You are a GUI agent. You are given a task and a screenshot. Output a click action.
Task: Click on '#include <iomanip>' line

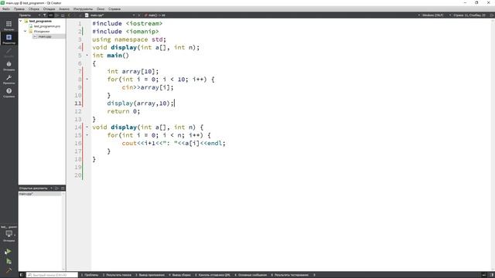(x=125, y=32)
